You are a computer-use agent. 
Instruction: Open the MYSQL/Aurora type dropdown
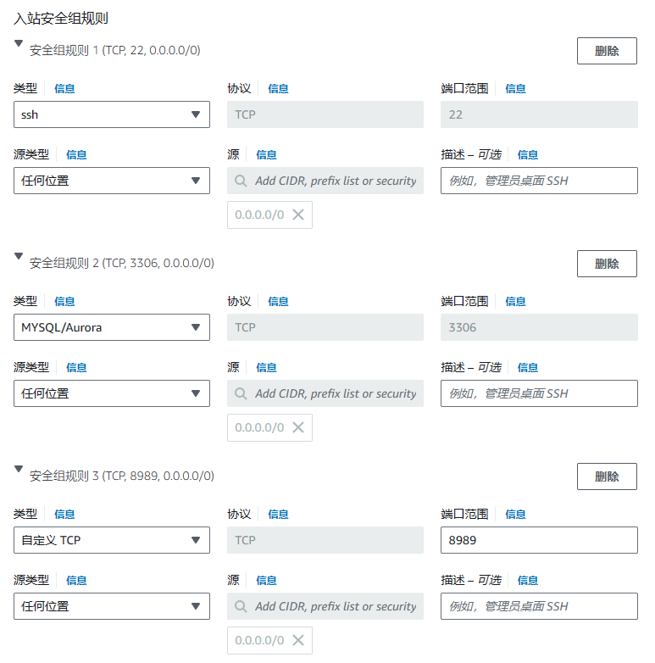pos(112,327)
